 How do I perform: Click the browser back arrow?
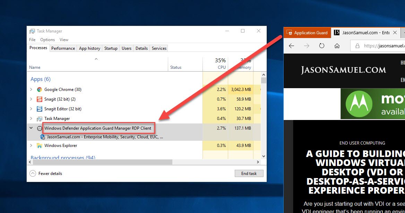click(x=292, y=45)
